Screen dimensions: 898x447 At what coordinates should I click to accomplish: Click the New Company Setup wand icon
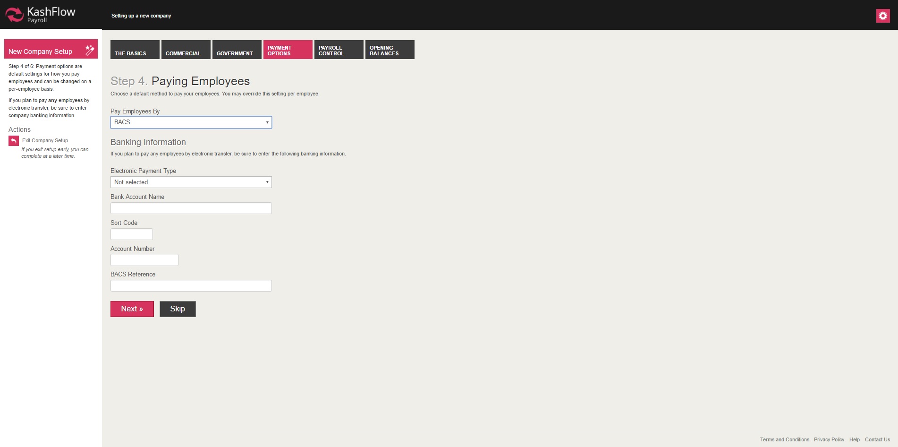(x=89, y=50)
